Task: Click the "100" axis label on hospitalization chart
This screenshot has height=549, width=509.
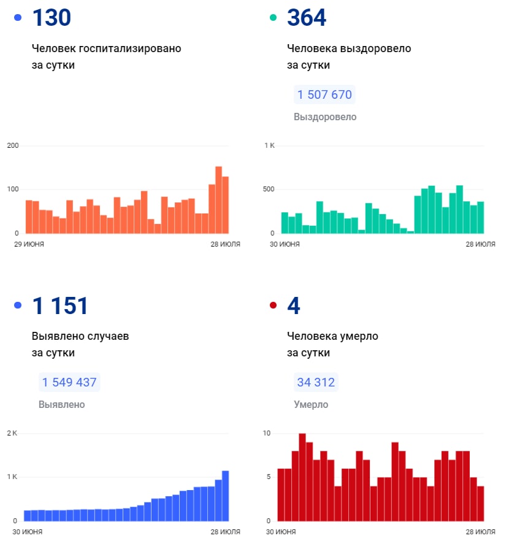Action: [x=13, y=189]
